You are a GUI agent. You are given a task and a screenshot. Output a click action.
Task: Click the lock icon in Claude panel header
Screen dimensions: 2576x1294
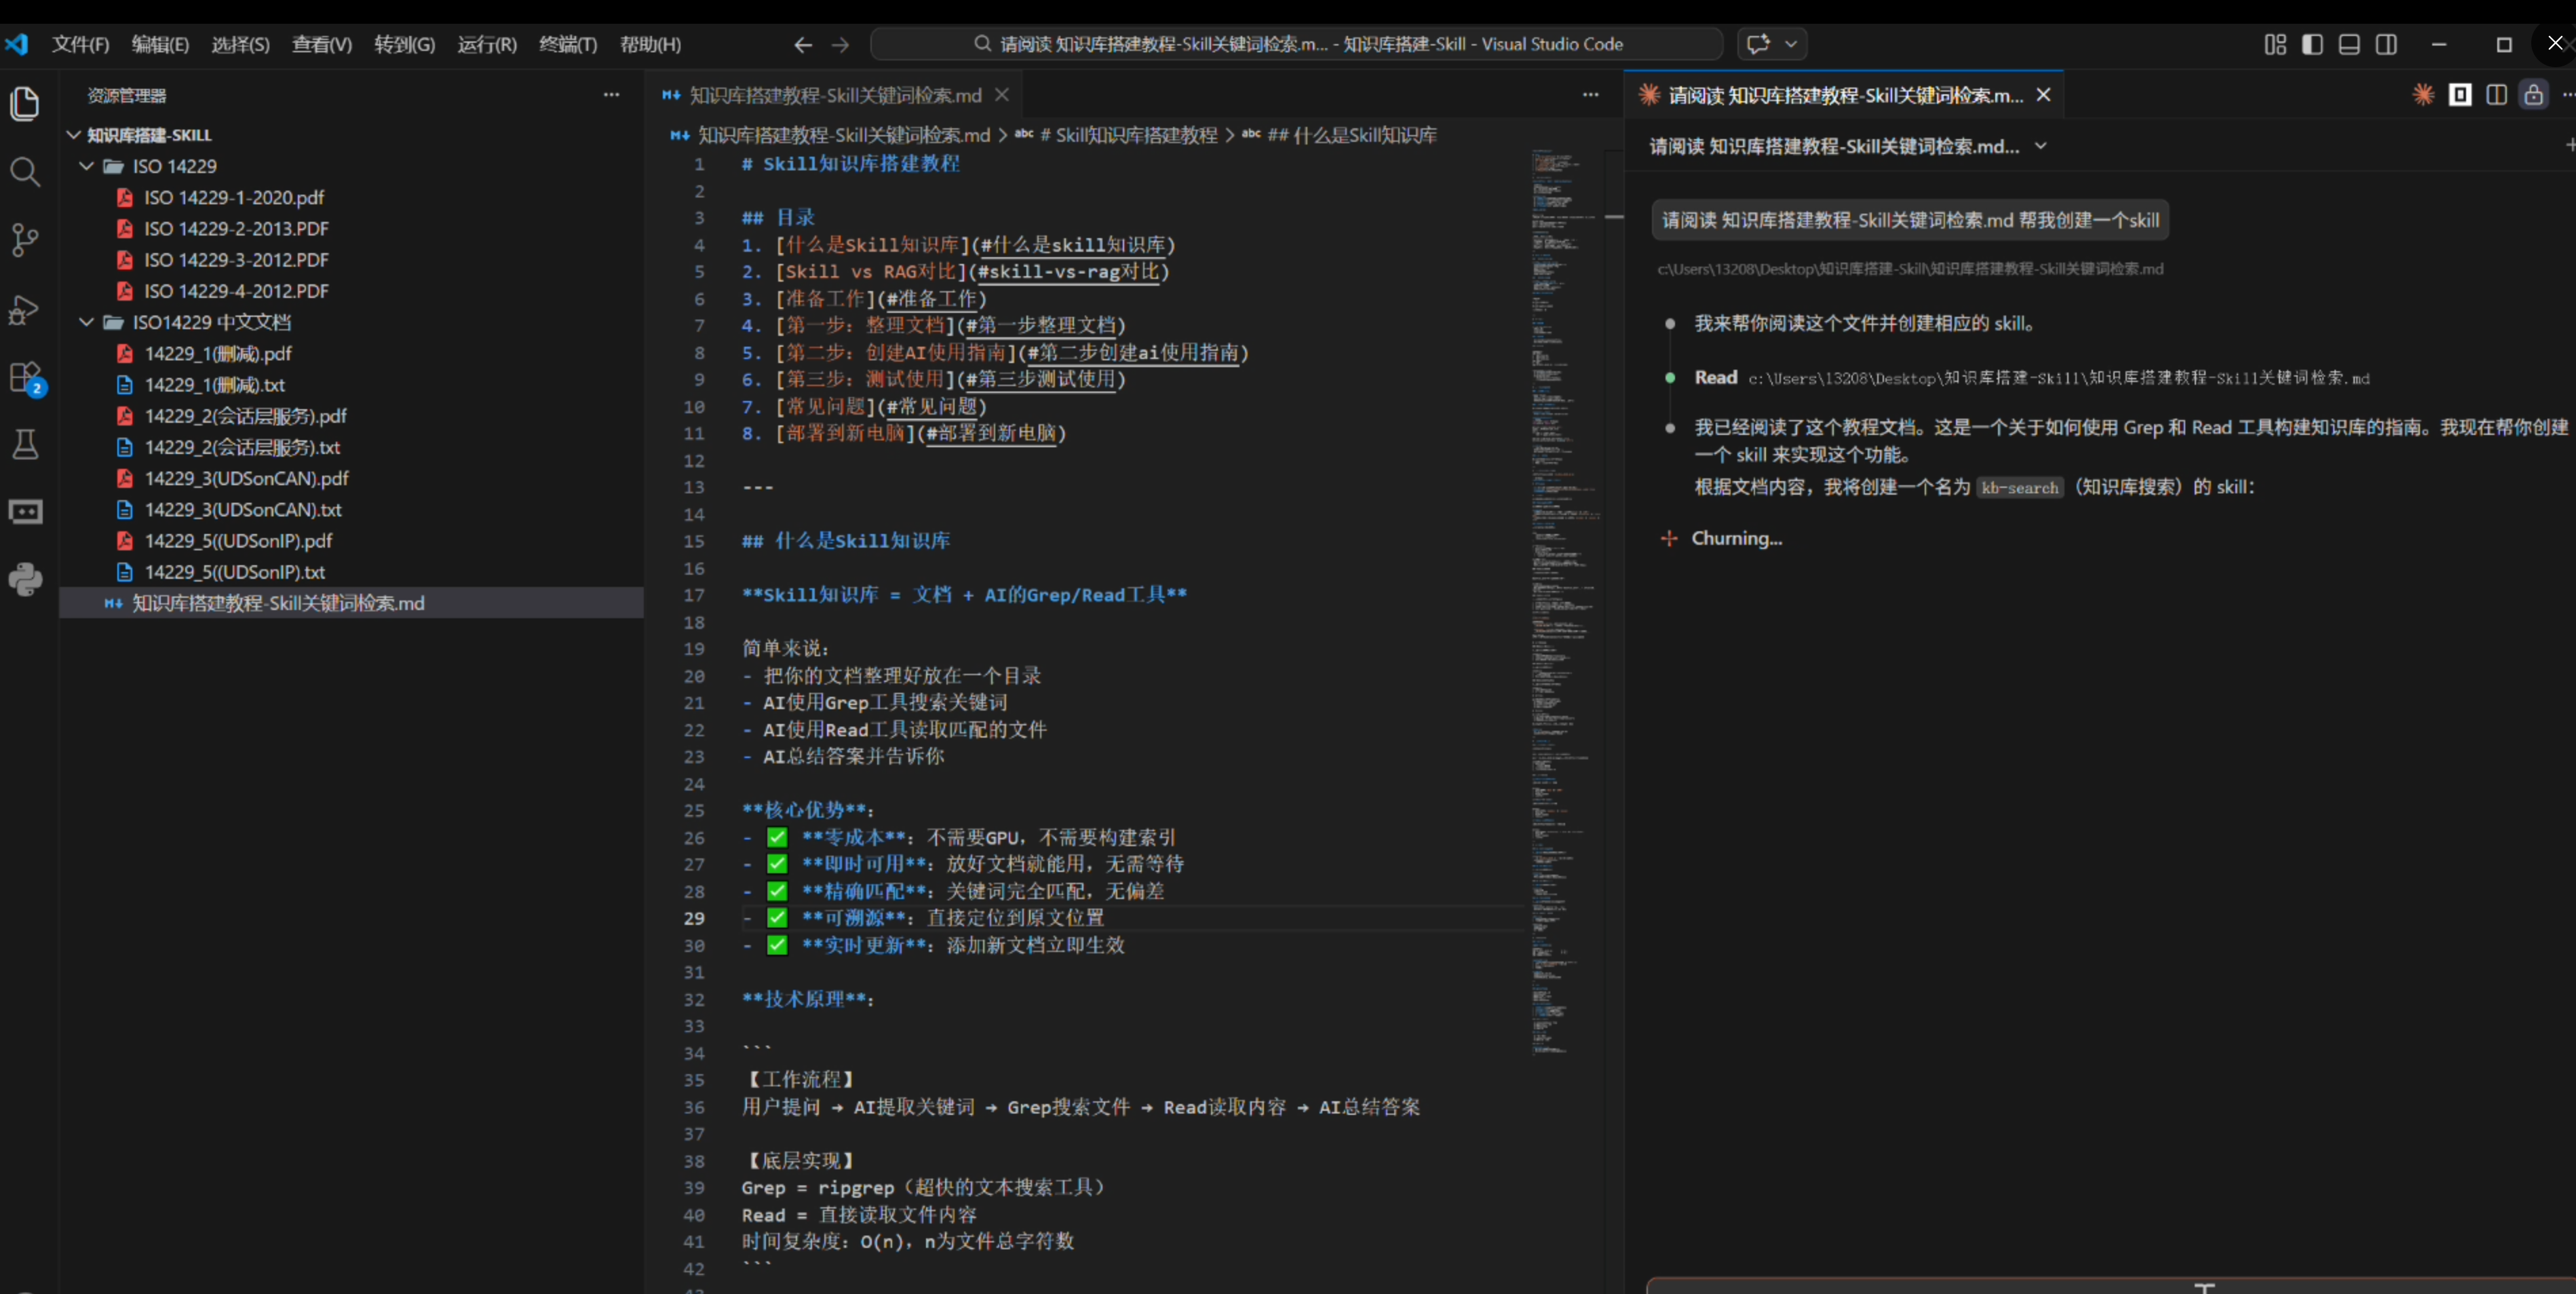[x=2533, y=95]
